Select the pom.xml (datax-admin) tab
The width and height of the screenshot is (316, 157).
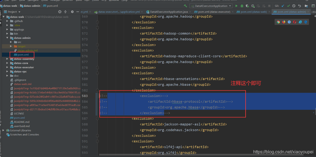click(x=291, y=12)
